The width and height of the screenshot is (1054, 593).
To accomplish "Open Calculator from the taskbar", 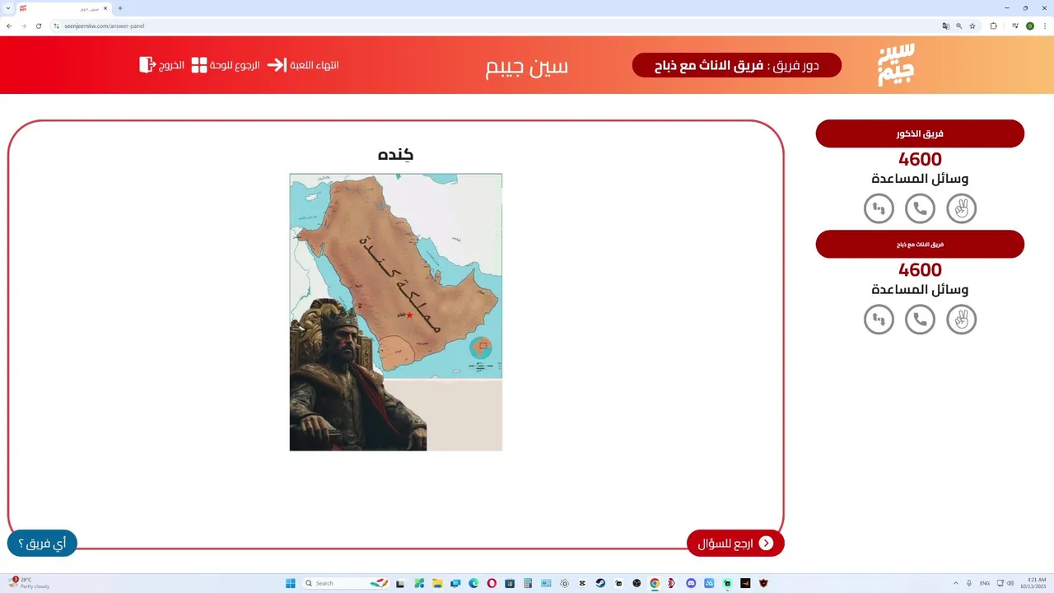I will click(x=528, y=583).
